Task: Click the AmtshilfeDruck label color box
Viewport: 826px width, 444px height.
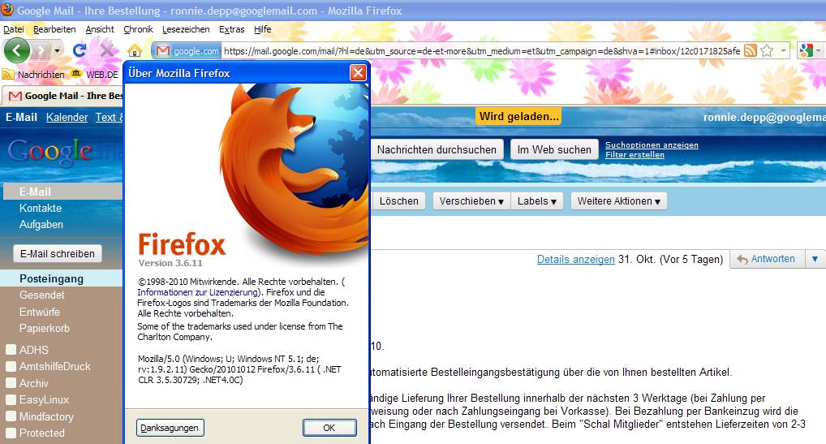Action: [x=11, y=367]
